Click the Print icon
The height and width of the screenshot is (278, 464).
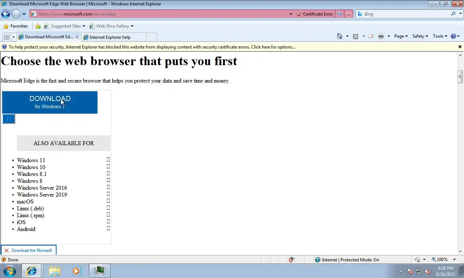381,36
